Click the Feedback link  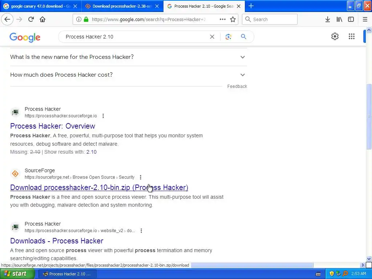point(237,86)
